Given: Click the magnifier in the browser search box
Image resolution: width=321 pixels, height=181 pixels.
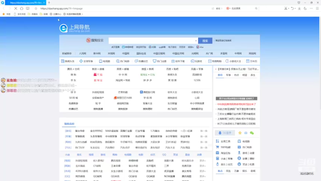Looking at the screenshot, I should (256, 8).
